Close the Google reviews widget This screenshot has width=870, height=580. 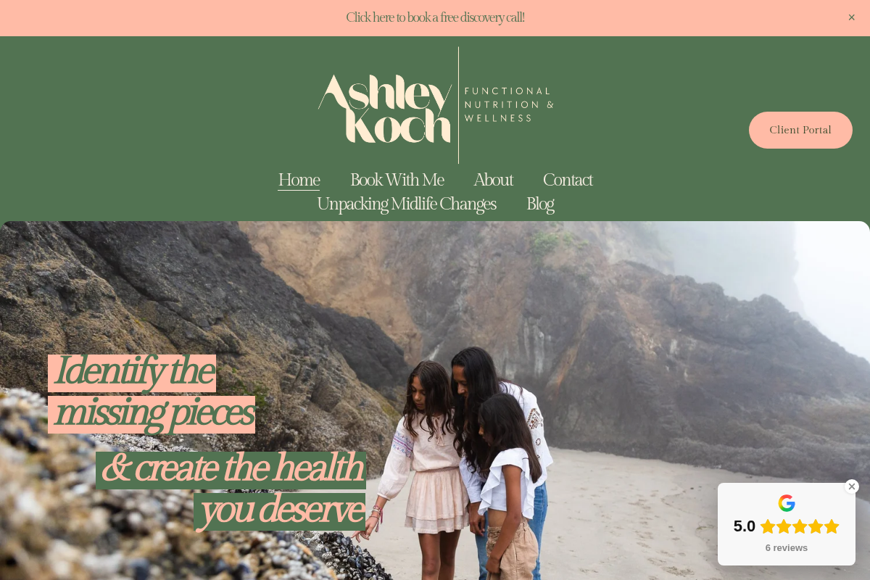[x=852, y=486]
